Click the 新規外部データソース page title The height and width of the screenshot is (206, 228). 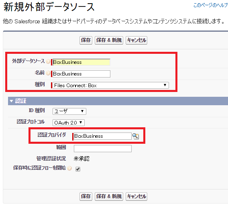tap(49, 7)
